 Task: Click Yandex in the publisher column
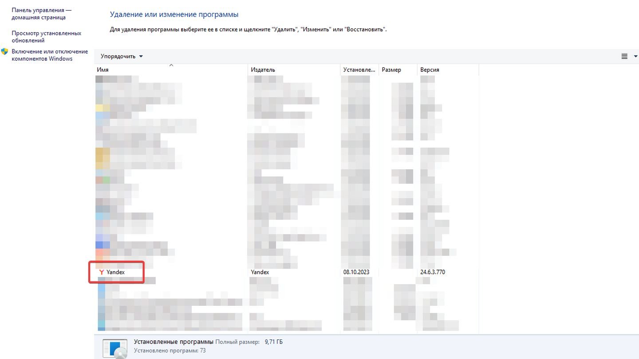260,272
